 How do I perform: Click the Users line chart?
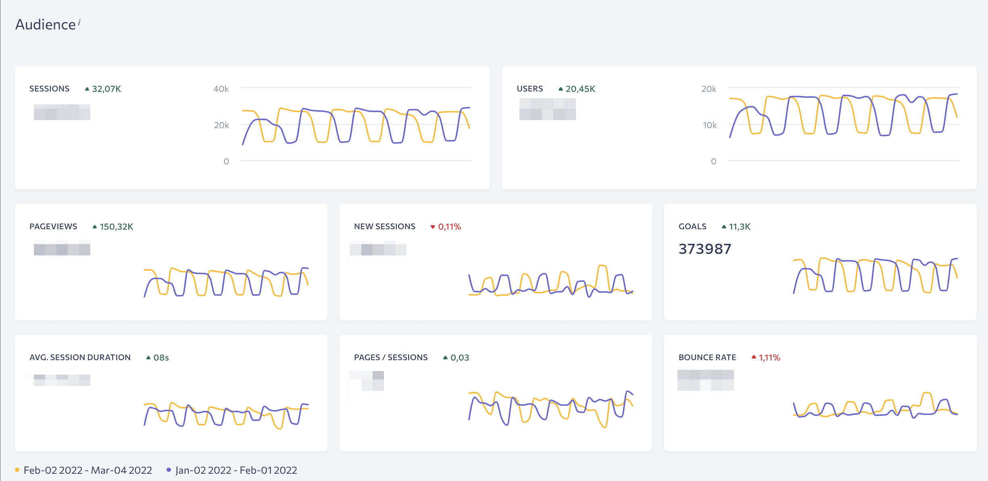point(843,125)
